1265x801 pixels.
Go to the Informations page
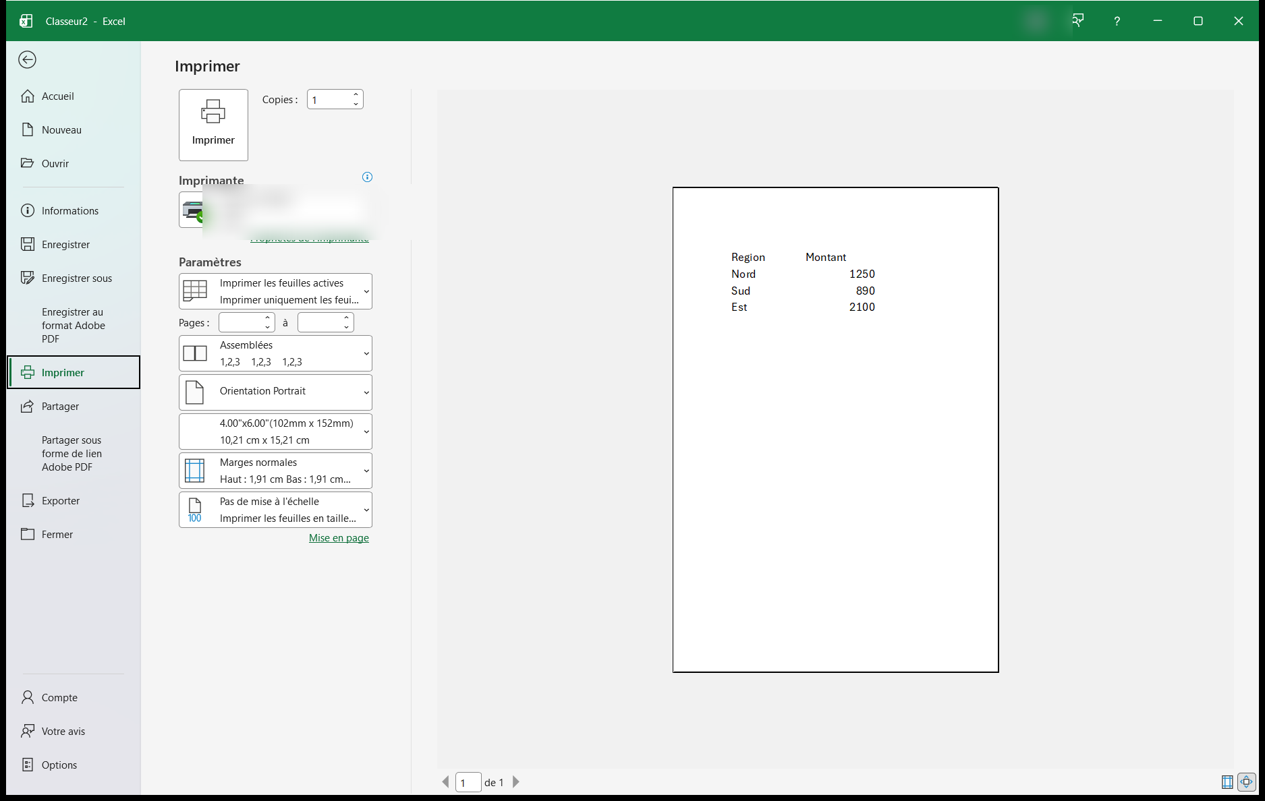tap(74, 211)
